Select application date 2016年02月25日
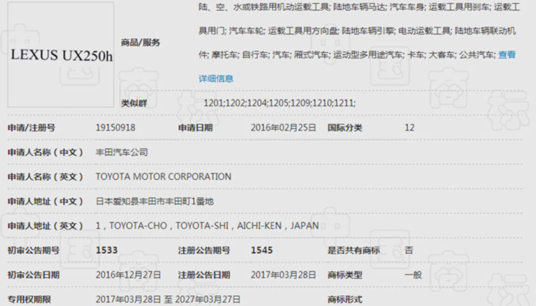This screenshot has width=536, height=306. 283,127
